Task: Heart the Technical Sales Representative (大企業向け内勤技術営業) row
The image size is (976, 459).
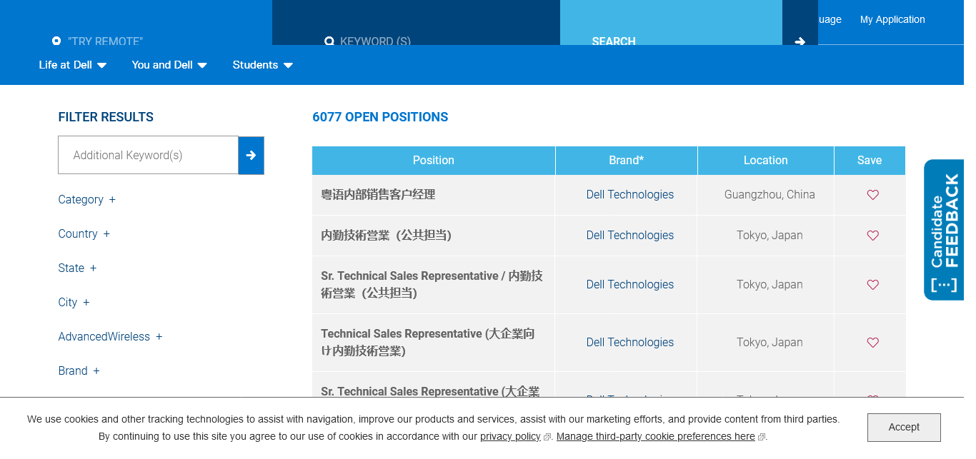Action: point(872,343)
